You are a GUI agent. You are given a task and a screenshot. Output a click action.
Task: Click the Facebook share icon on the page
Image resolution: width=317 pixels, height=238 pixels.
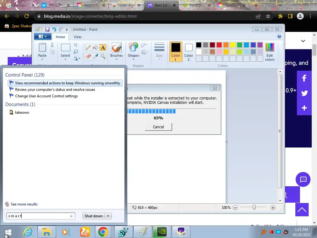[x=304, y=78]
